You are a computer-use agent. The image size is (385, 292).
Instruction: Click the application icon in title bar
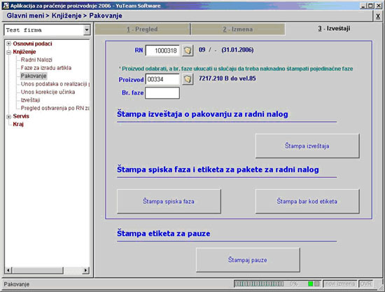click(6, 6)
